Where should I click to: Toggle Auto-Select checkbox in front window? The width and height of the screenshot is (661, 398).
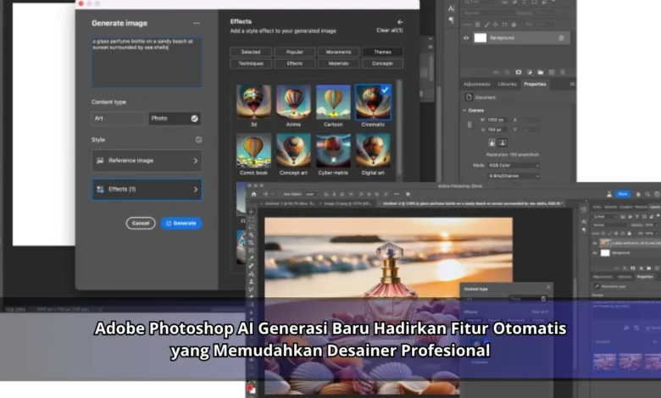(x=281, y=194)
